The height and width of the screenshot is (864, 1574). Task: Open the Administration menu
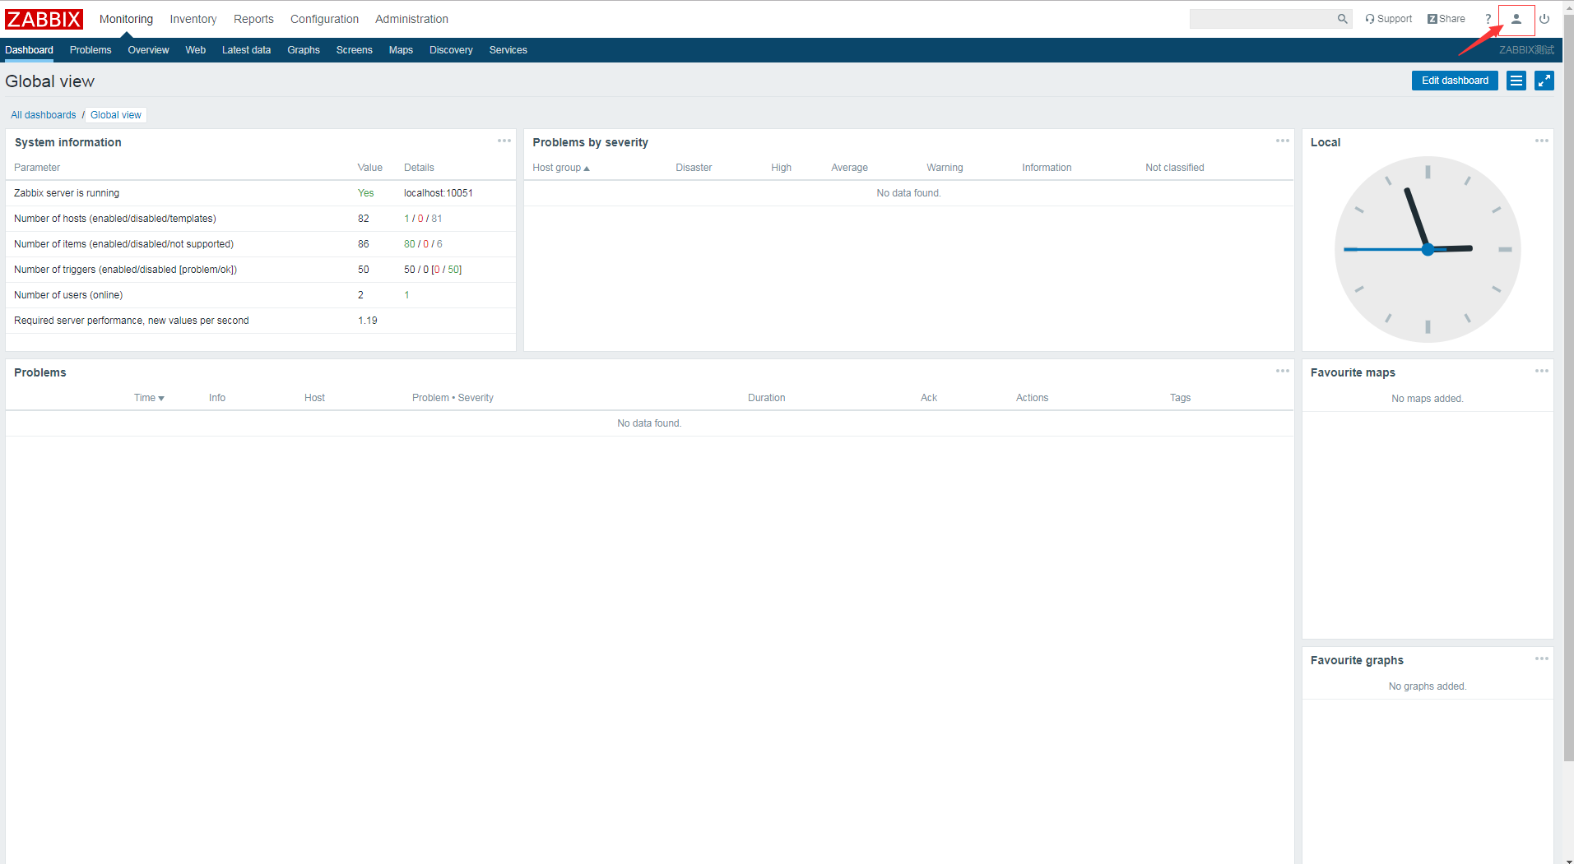tap(411, 19)
